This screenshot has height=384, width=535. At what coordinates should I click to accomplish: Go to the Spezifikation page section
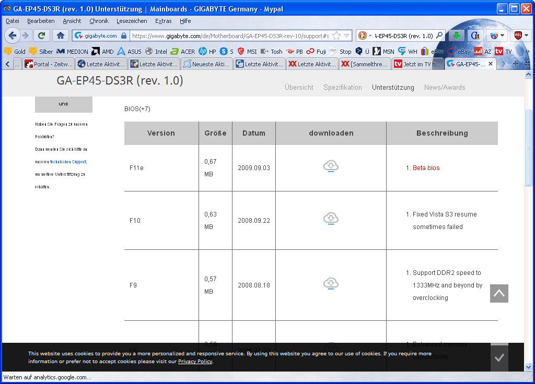(343, 87)
